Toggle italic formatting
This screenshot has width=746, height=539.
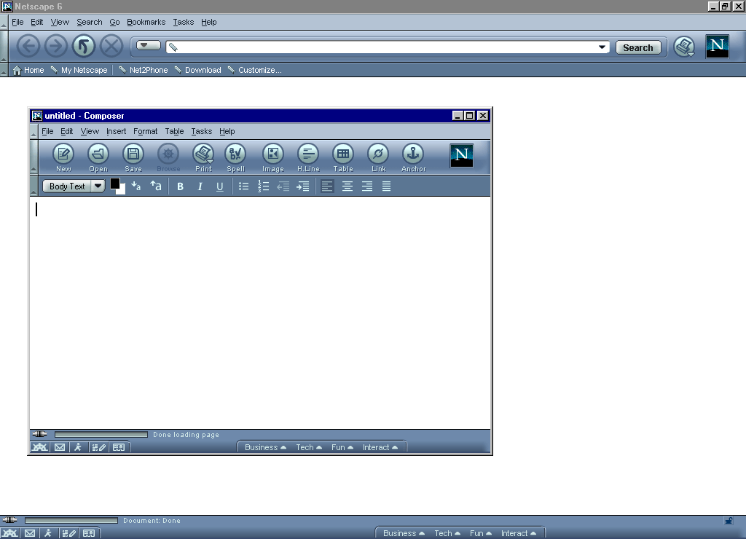(200, 186)
